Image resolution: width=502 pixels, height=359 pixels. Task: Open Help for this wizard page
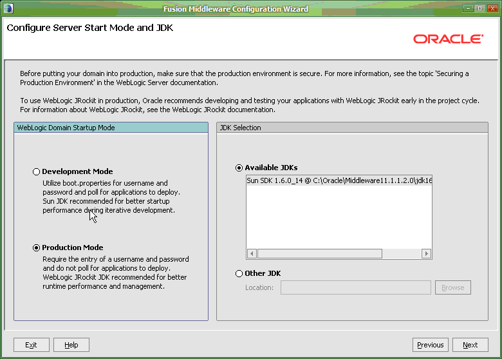coord(71,345)
